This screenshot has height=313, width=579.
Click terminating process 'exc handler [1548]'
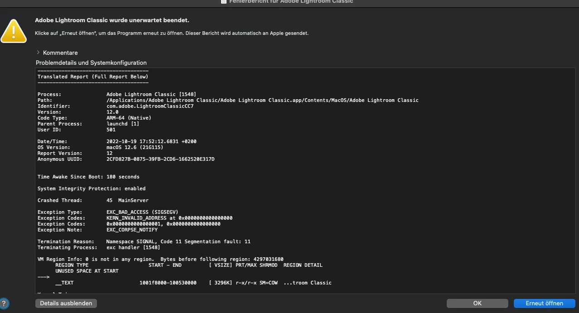133,247
